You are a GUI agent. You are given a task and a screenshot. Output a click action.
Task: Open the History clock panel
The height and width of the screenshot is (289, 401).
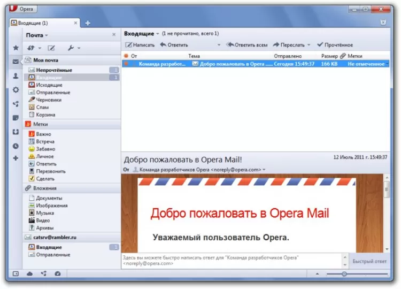click(16, 146)
